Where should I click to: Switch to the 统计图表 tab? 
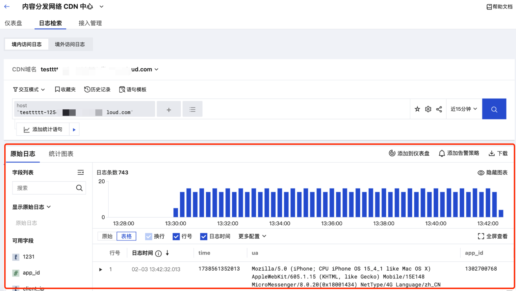pos(61,154)
